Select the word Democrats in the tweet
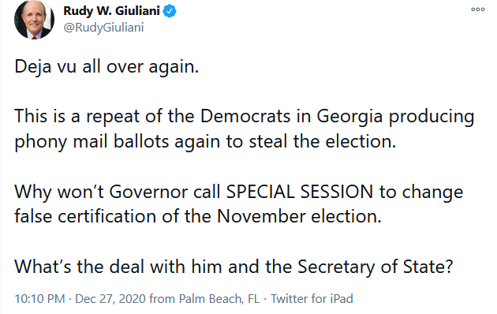Screen dimensions: 497x314 [245, 116]
